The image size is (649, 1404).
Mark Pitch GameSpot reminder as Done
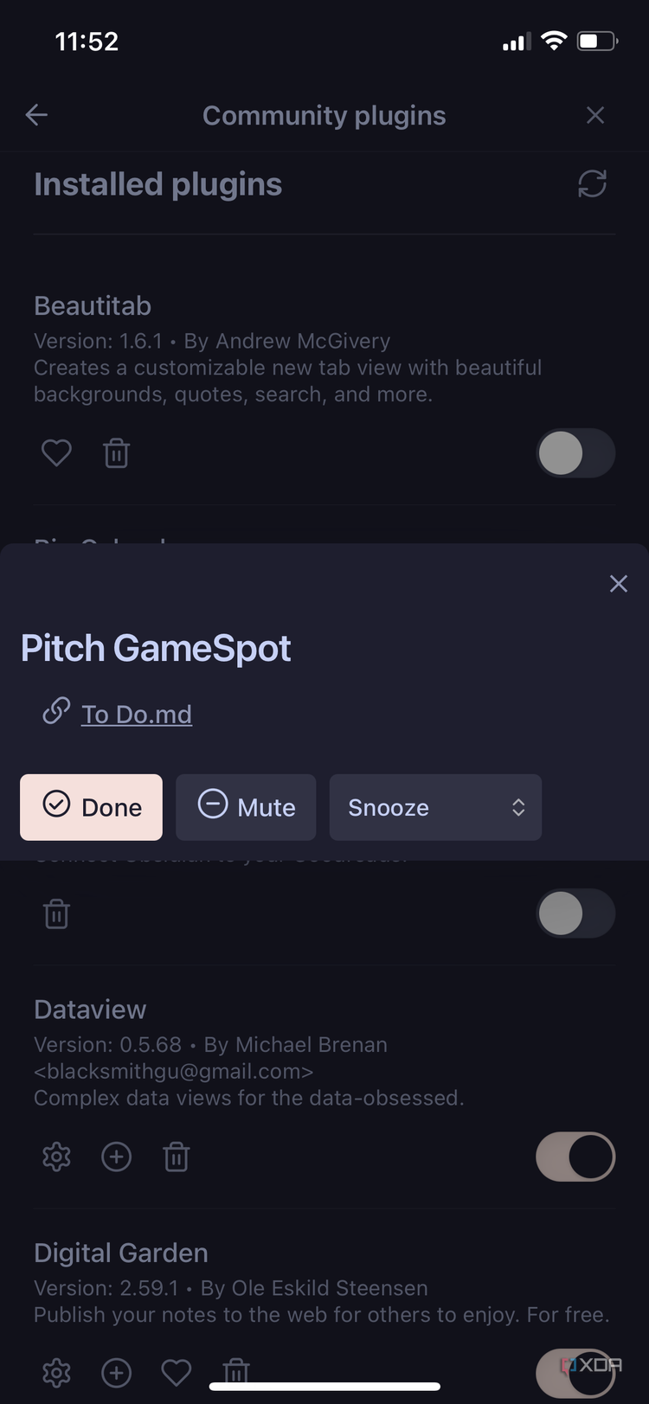(92, 807)
